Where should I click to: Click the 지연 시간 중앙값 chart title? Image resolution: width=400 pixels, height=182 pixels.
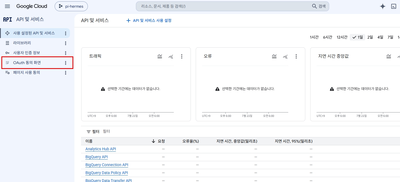[x=333, y=56]
